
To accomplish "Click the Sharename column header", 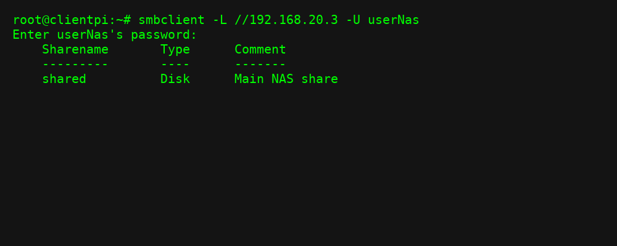I will click(75, 49).
